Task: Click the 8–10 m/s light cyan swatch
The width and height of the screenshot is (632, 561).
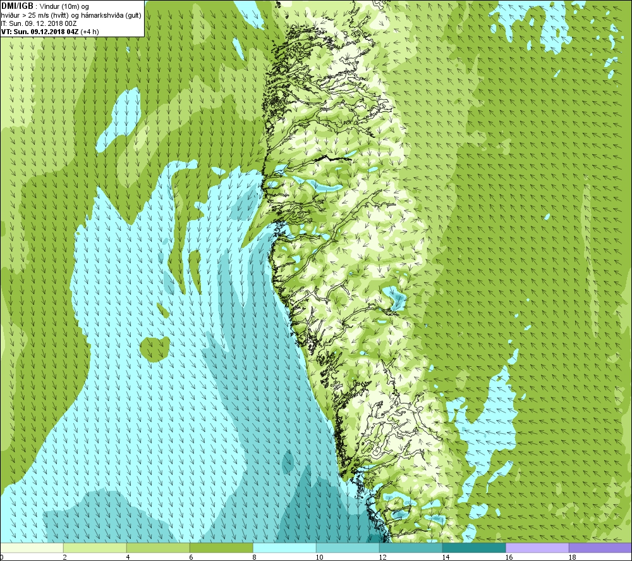Action: (284, 548)
